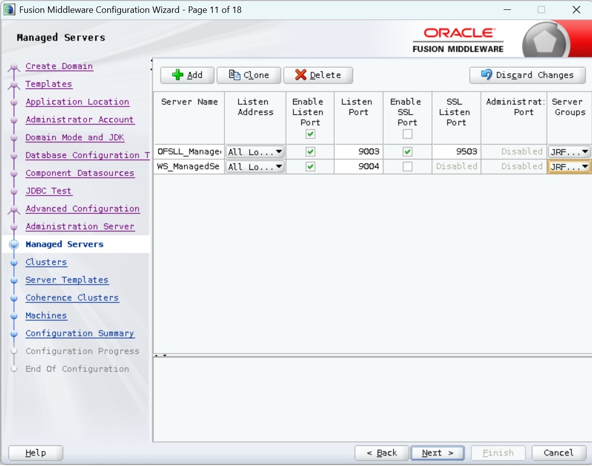Screen dimensions: 592x467
Task: Open Component Datasources step
Action: tap(80, 173)
